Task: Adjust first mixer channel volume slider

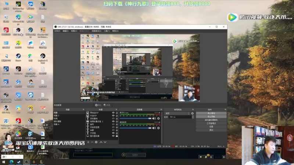Action: [135, 118]
